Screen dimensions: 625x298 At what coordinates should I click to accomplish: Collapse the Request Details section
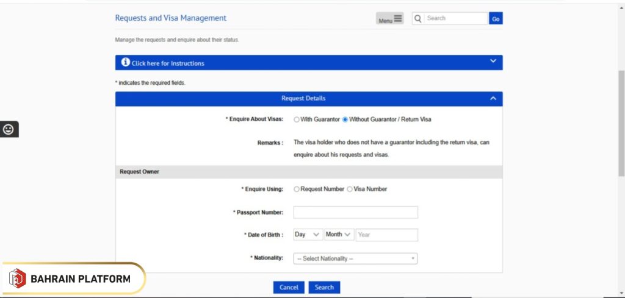coord(493,98)
